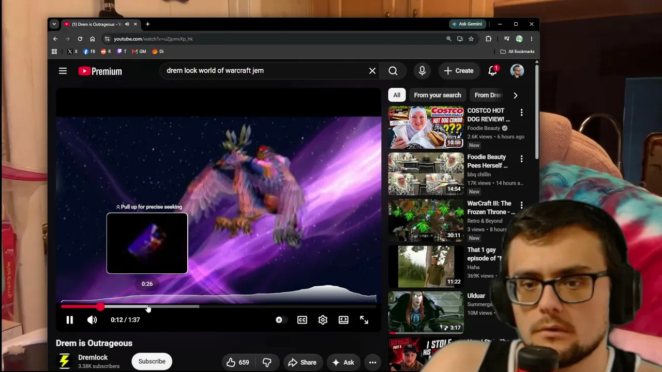
Task: Bookmark this page with the star
Action: point(471,39)
